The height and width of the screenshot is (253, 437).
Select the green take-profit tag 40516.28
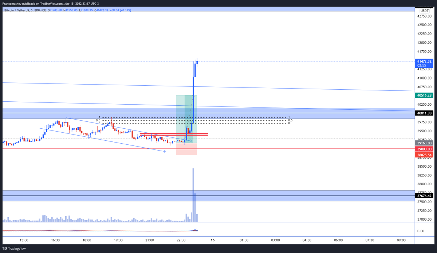click(x=425, y=95)
